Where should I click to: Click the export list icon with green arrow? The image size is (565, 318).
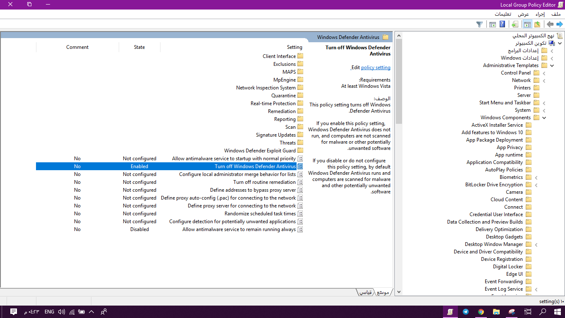pyautogui.click(x=515, y=24)
